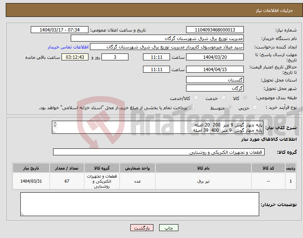Click the کد کالا column header
The height and width of the screenshot is (238, 303).
268,168
